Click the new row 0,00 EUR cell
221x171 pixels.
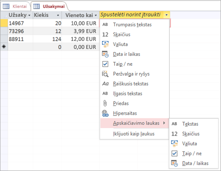81,47
